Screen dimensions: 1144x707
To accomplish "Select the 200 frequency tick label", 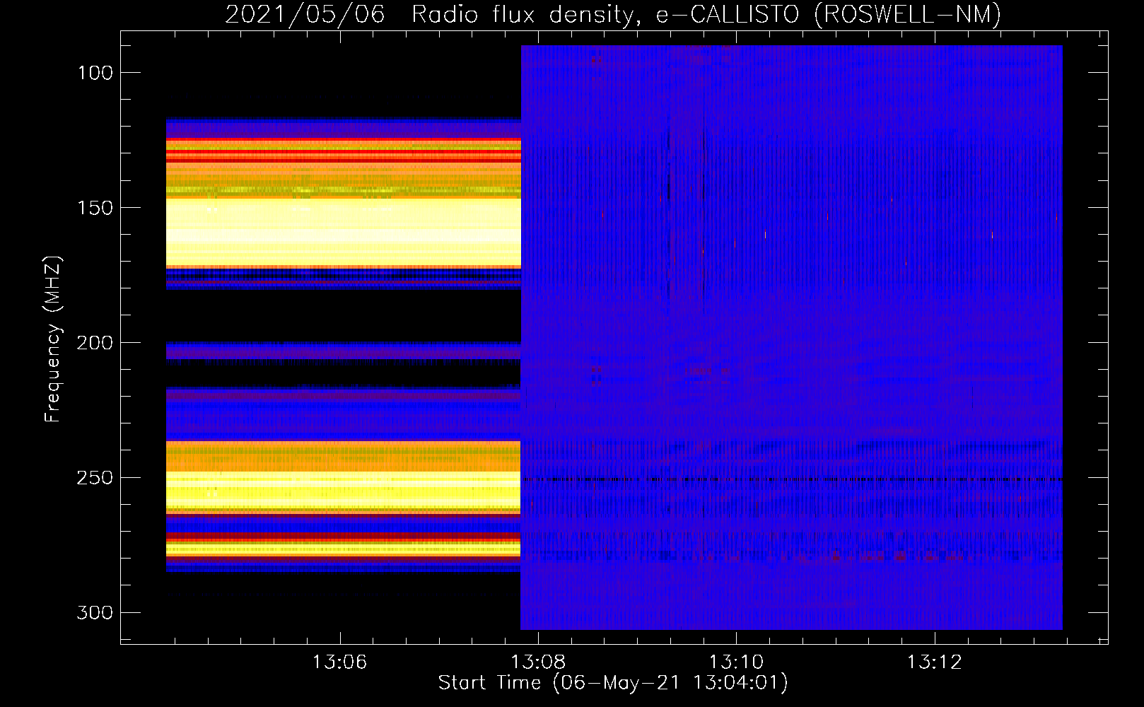I will click(x=95, y=343).
